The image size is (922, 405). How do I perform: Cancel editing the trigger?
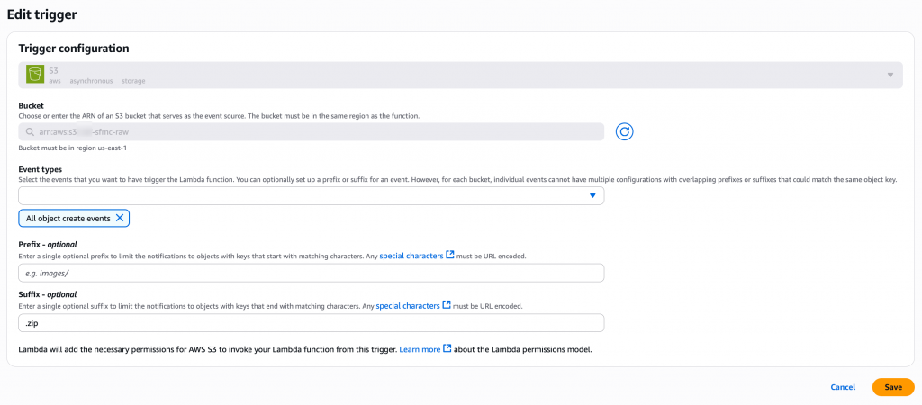pos(843,387)
